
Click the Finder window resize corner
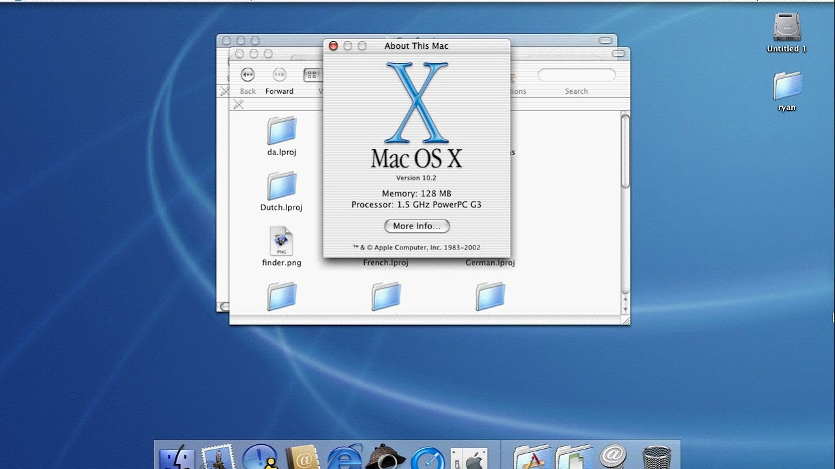click(x=626, y=320)
